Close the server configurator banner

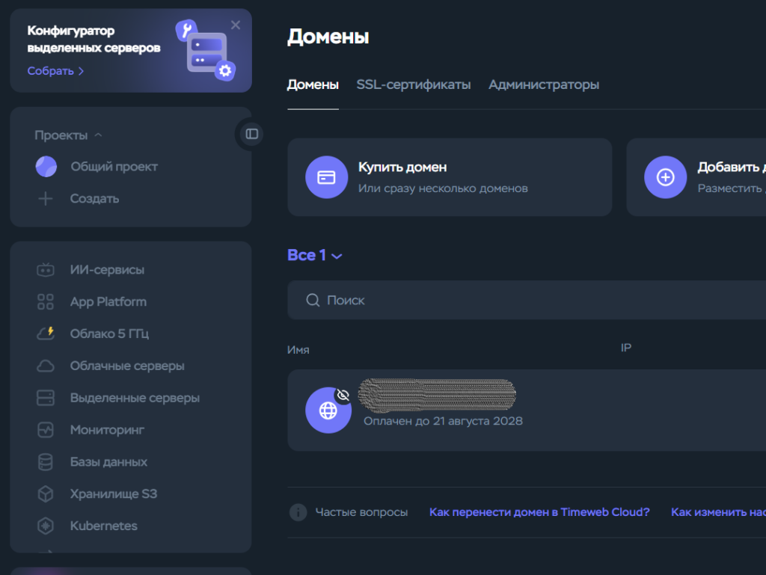pos(236,25)
